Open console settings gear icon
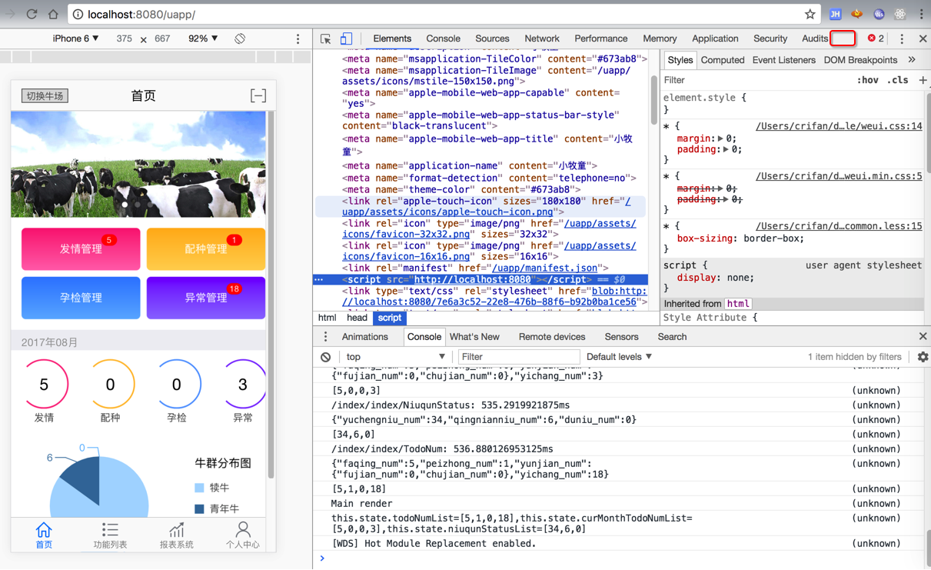The height and width of the screenshot is (570, 931). 923,357
